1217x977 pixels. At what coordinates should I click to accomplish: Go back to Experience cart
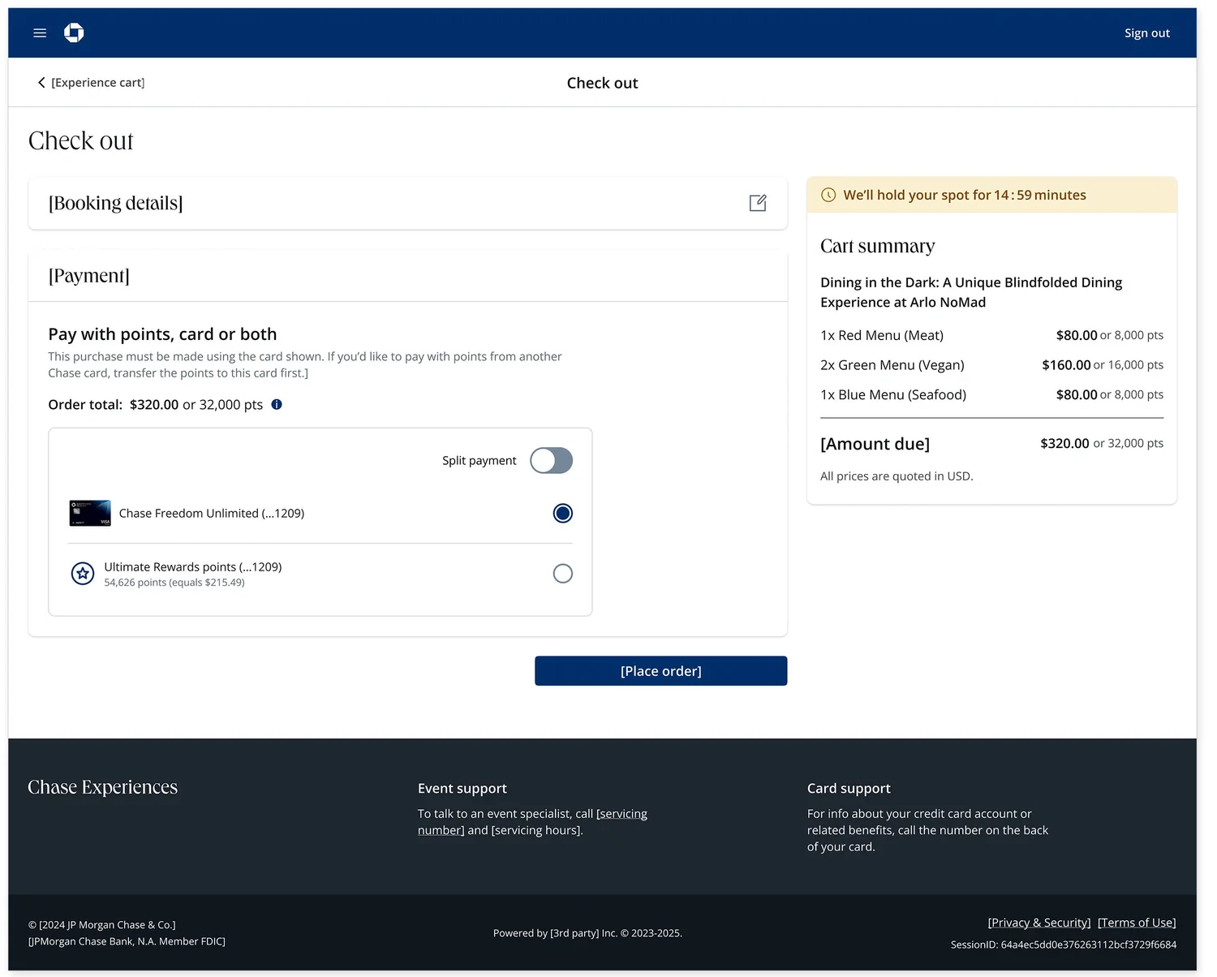coord(91,83)
